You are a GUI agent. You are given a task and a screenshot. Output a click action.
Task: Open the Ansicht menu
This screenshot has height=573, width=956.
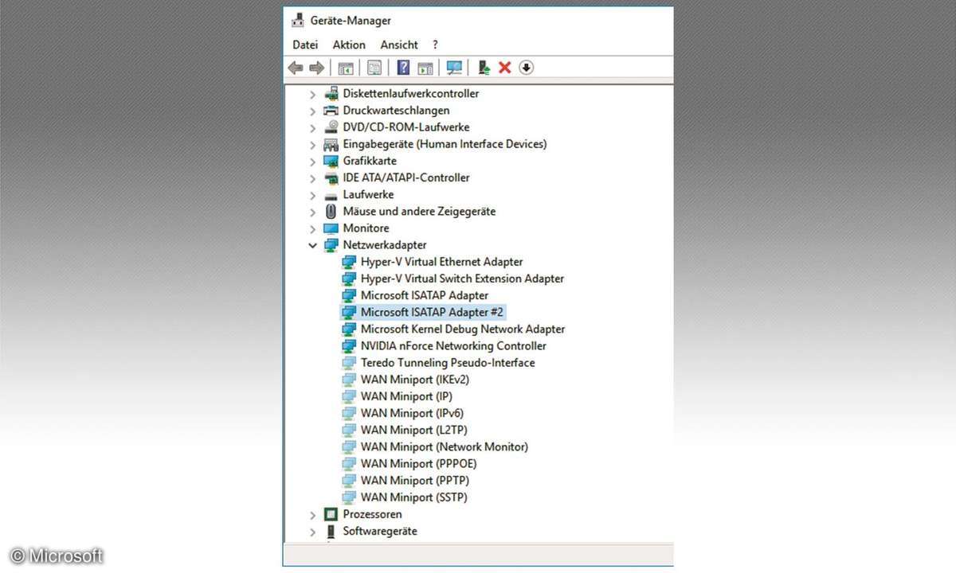click(x=398, y=45)
